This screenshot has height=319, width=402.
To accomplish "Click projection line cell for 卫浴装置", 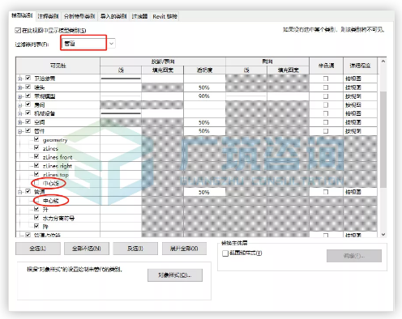I will point(121,79).
